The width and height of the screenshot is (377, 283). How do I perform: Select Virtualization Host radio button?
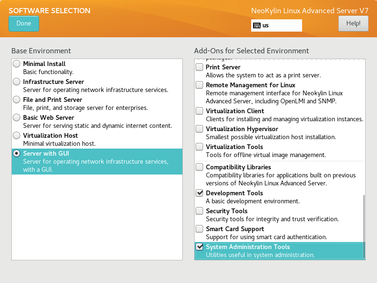(16, 135)
